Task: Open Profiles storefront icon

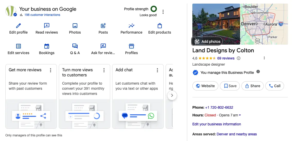Action: click(x=131, y=46)
